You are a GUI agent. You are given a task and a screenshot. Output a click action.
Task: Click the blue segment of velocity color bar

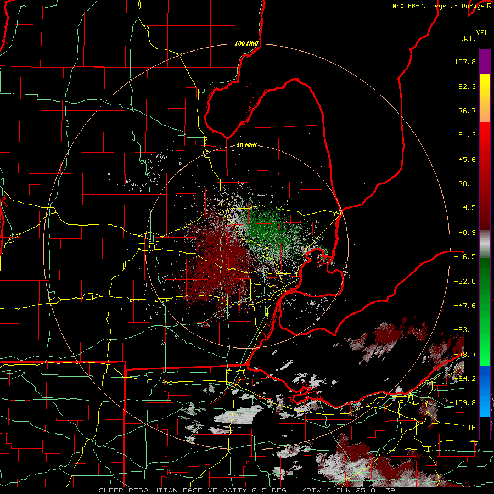click(x=485, y=391)
